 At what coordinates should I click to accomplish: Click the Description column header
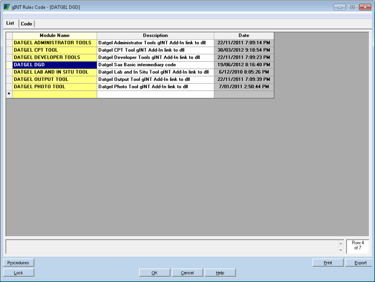155,36
